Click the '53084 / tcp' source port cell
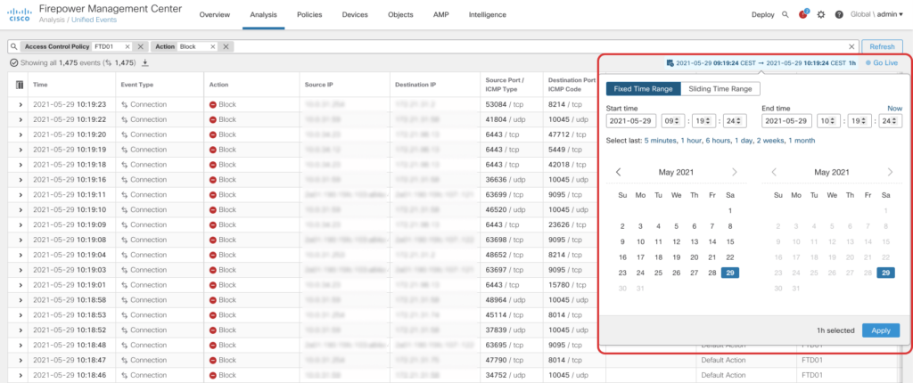Screen dimensions: 913x383 point(505,105)
